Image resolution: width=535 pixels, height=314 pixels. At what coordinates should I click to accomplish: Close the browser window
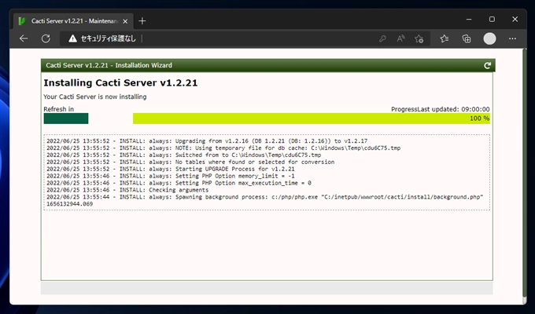click(515, 20)
